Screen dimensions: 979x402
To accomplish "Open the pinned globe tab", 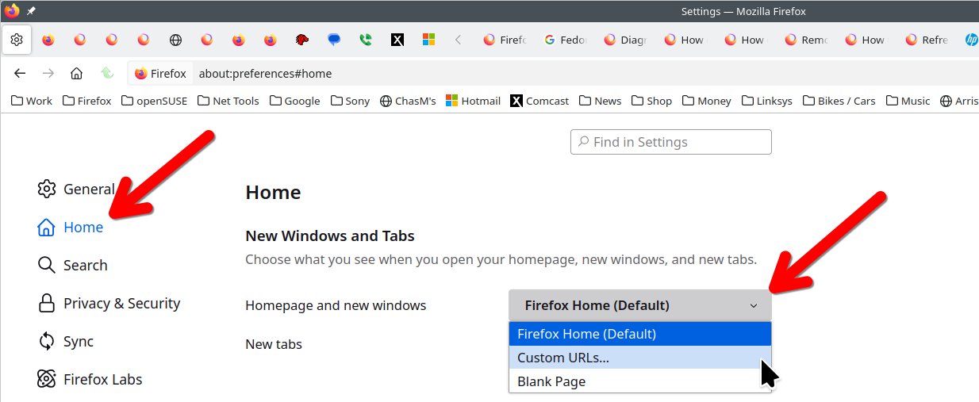I will (x=175, y=40).
